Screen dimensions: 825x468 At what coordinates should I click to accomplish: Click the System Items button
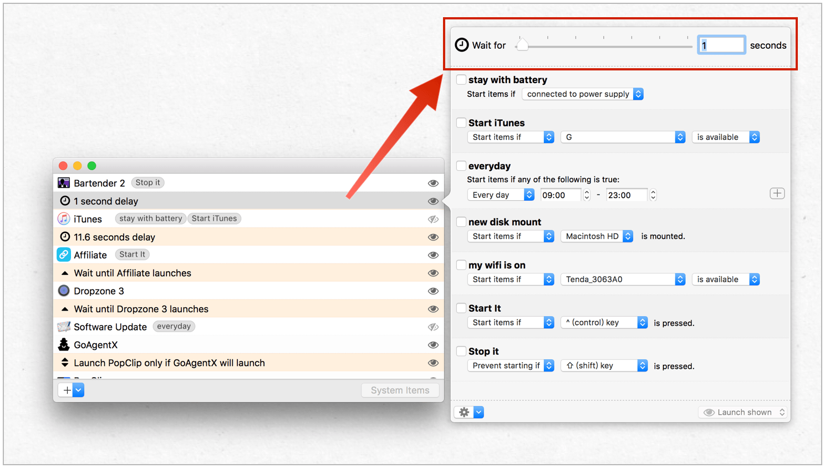coord(400,390)
